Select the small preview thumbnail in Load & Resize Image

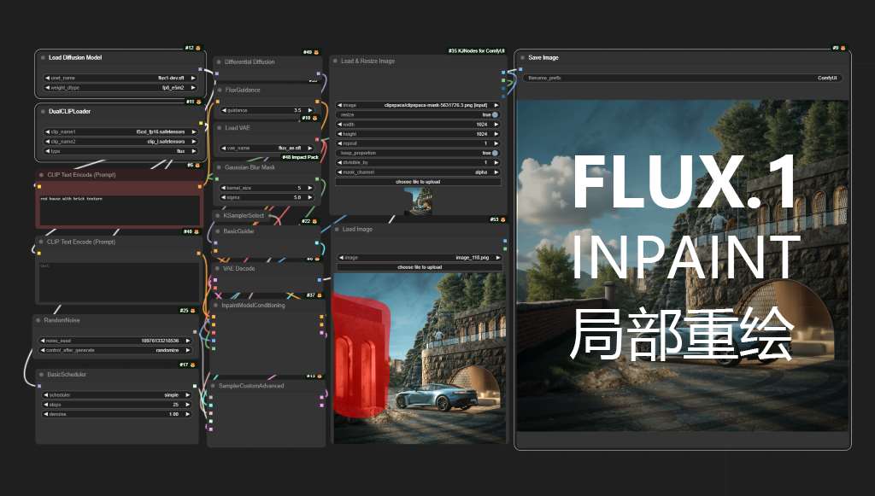(x=418, y=201)
